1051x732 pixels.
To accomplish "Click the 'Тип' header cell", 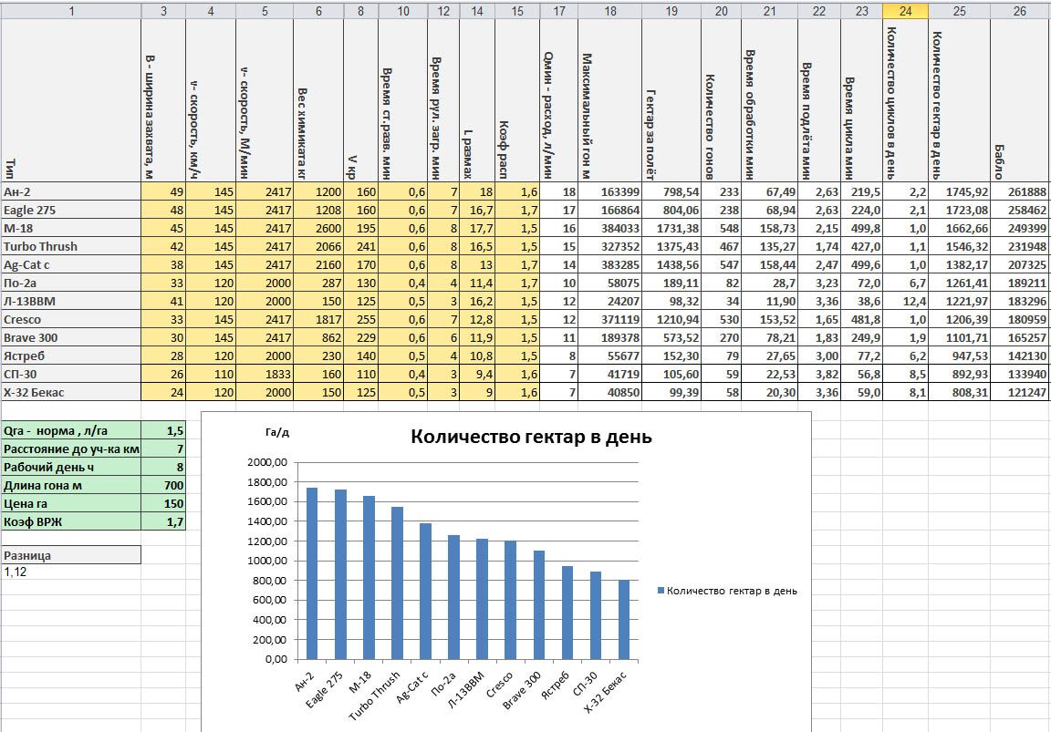I will (x=71, y=100).
